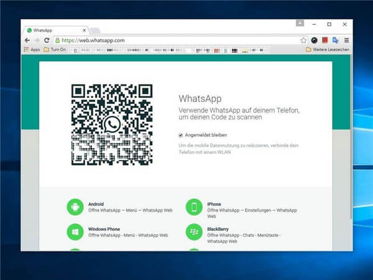Open the Chrome hamburger menu
This screenshot has width=373, height=280.
(347, 40)
